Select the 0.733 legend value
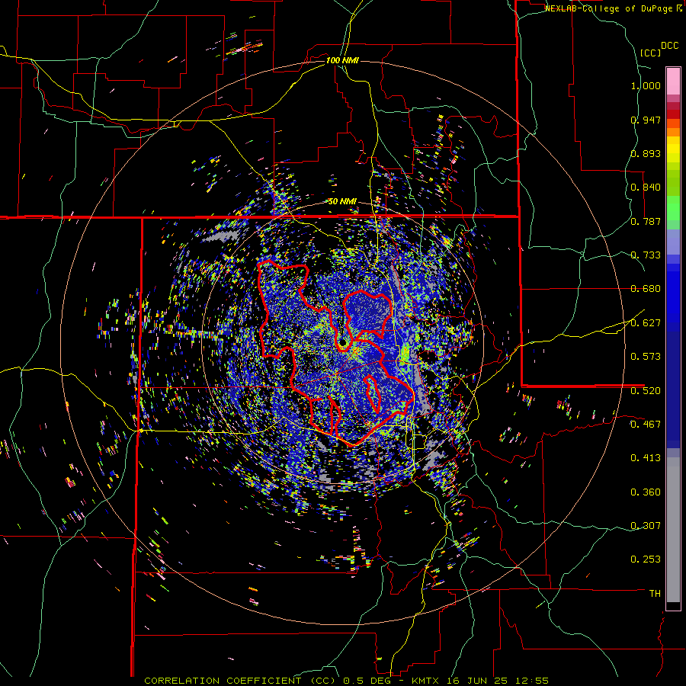 pos(646,255)
